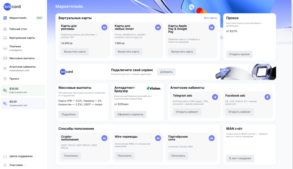Screen dimensions: 293x169
Task: Click Выпустить карту under Карты для любых оплат
Action: (128, 52)
